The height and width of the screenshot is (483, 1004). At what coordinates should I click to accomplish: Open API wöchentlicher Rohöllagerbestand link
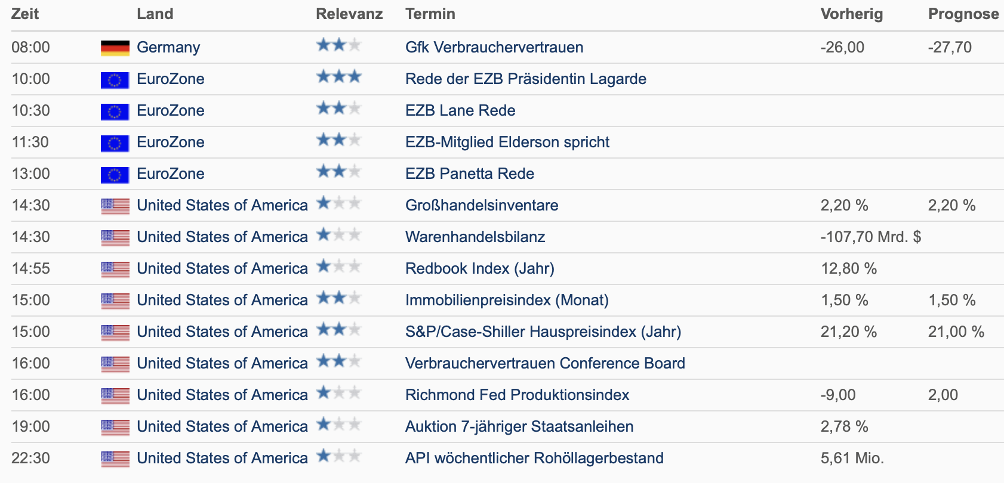[x=534, y=458]
